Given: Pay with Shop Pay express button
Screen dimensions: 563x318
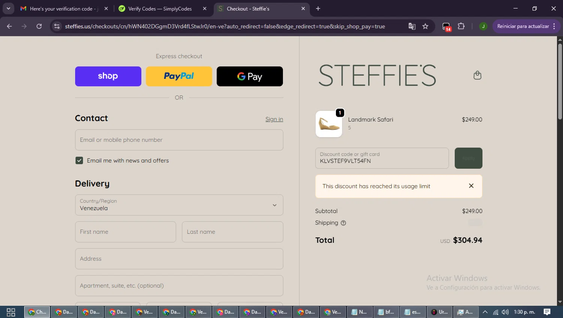Looking at the screenshot, I should 108,76.
